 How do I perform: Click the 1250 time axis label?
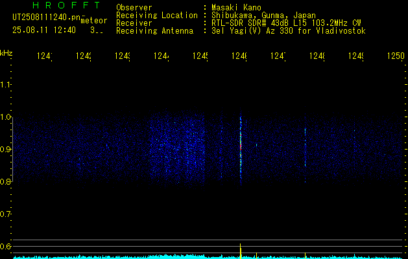coord(396,56)
